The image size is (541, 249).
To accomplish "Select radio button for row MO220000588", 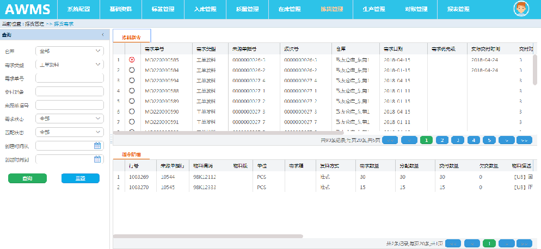I will [x=132, y=90].
